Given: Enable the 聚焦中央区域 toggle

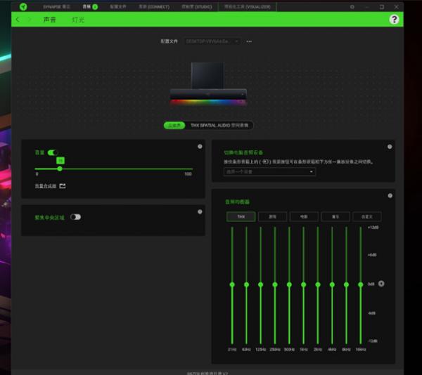Looking at the screenshot, I should 75,217.
